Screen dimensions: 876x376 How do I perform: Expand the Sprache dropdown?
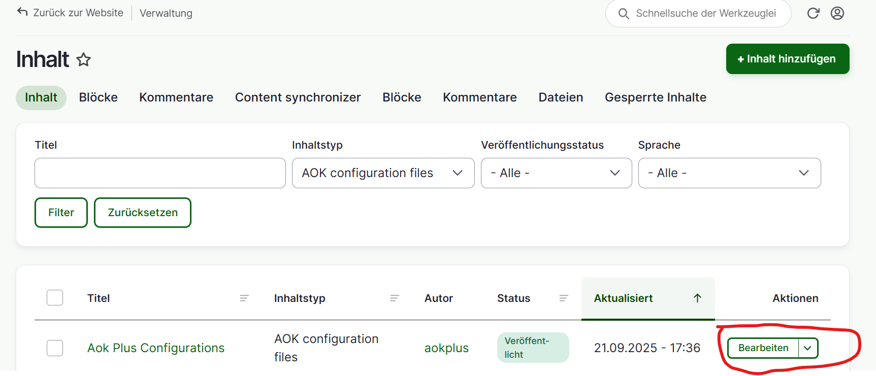click(x=729, y=173)
